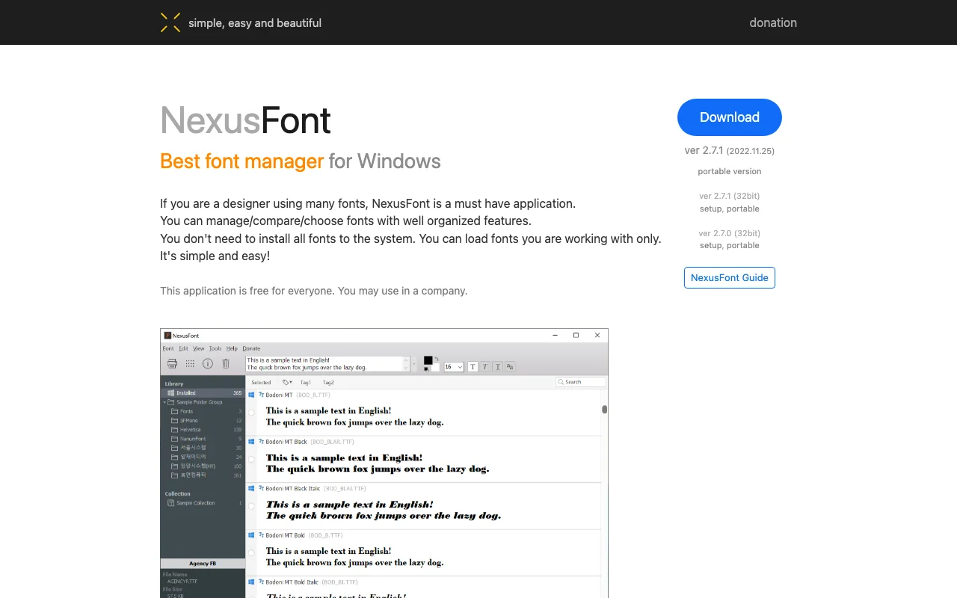Toggle the Aa anti-aliasing button

tap(510, 366)
